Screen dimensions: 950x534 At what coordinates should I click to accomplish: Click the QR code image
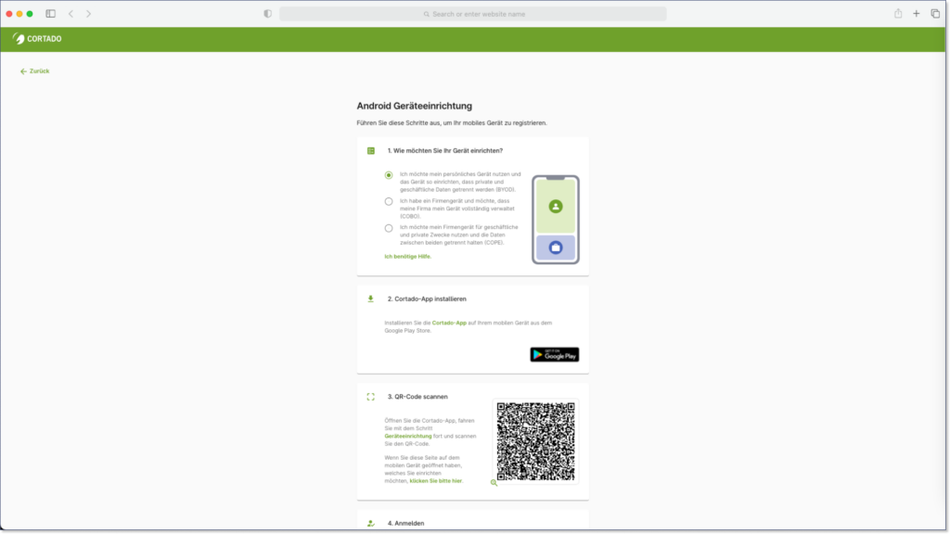(535, 441)
